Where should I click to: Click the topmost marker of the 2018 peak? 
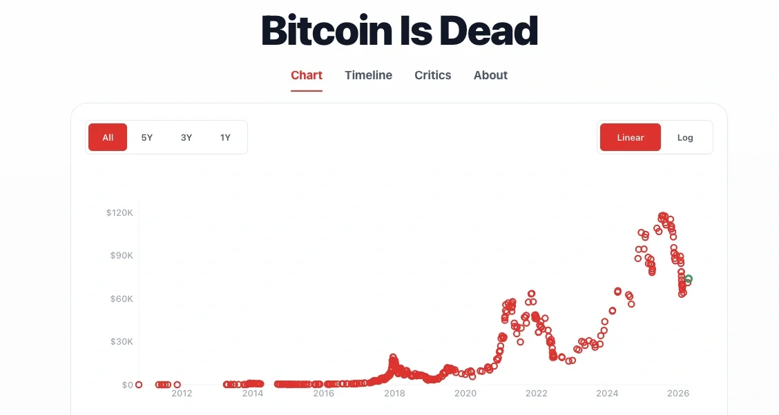393,357
